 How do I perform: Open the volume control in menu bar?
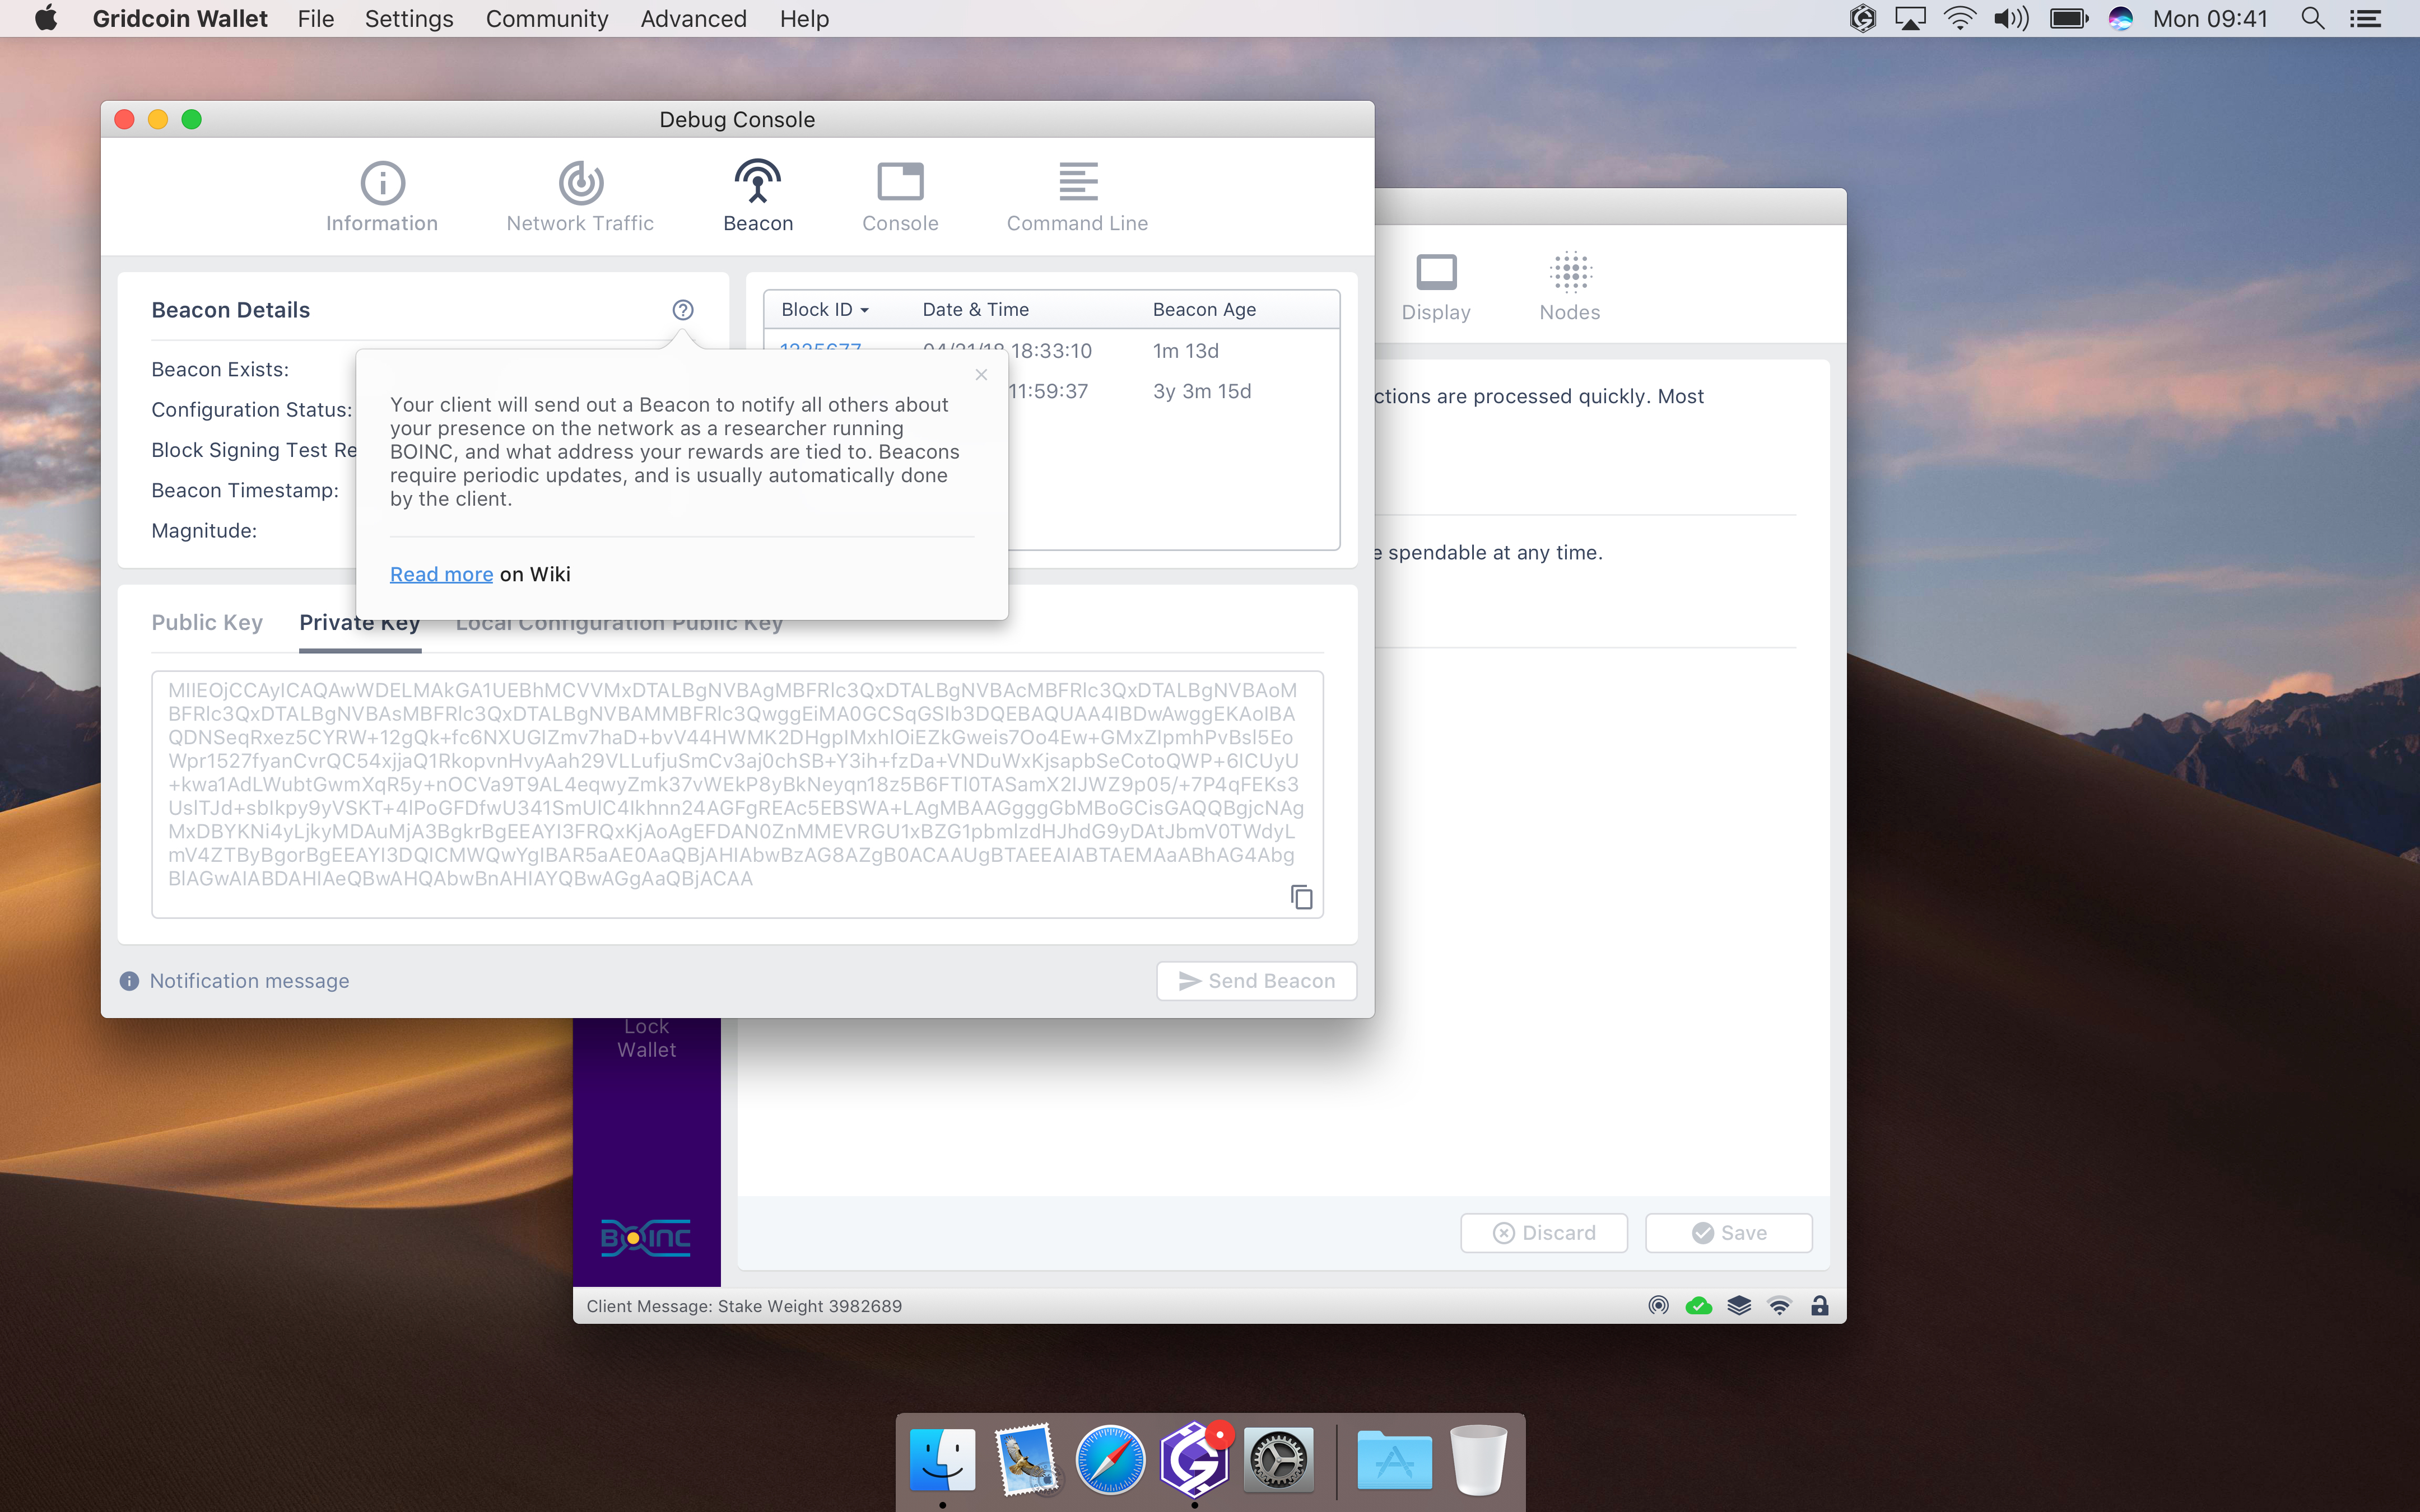click(x=2011, y=19)
